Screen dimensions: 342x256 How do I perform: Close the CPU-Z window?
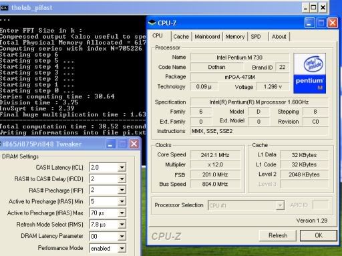coord(333,23)
